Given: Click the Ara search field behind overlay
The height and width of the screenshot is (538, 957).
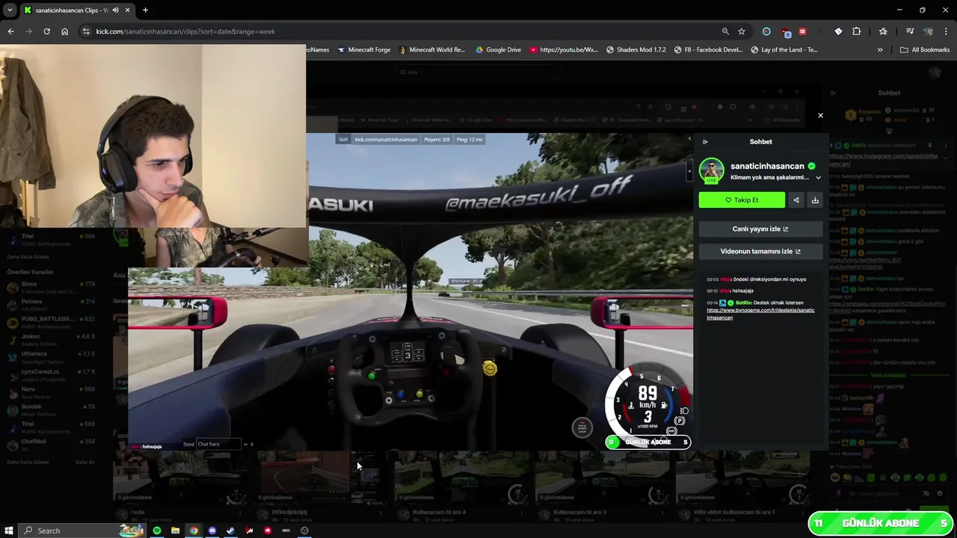Looking at the screenshot, I should 478,72.
